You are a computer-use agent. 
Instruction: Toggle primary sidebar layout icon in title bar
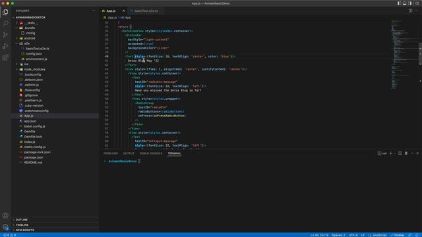(400, 3)
